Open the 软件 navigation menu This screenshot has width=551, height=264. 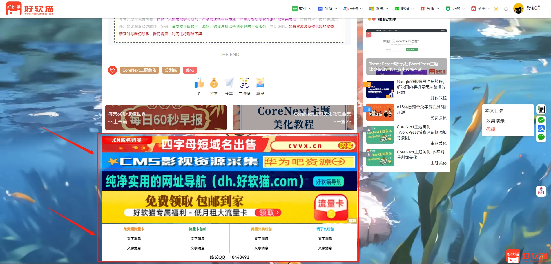[302, 9]
